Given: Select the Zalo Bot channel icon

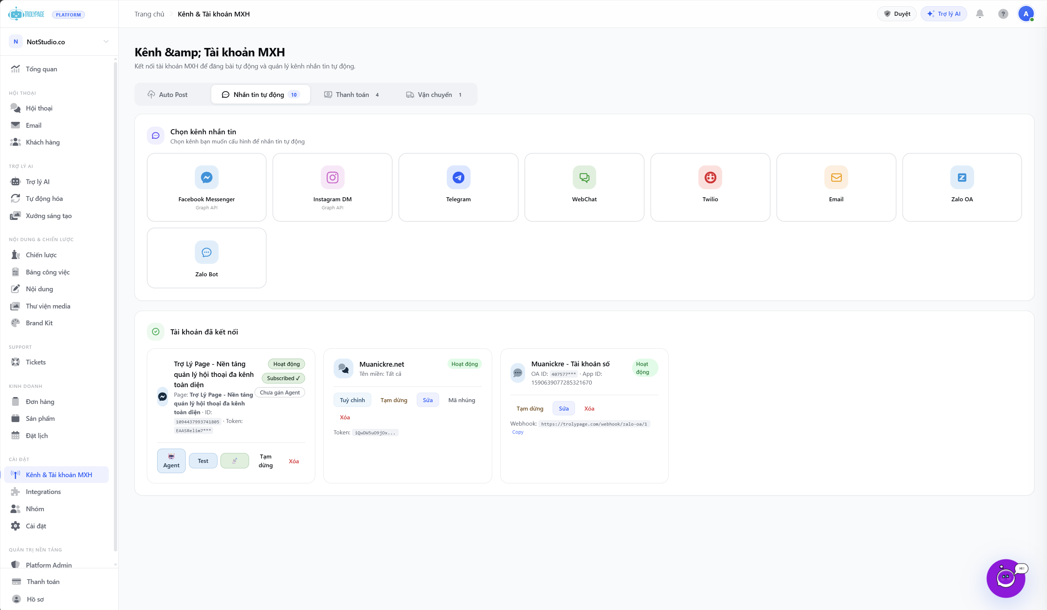Looking at the screenshot, I should (x=207, y=252).
